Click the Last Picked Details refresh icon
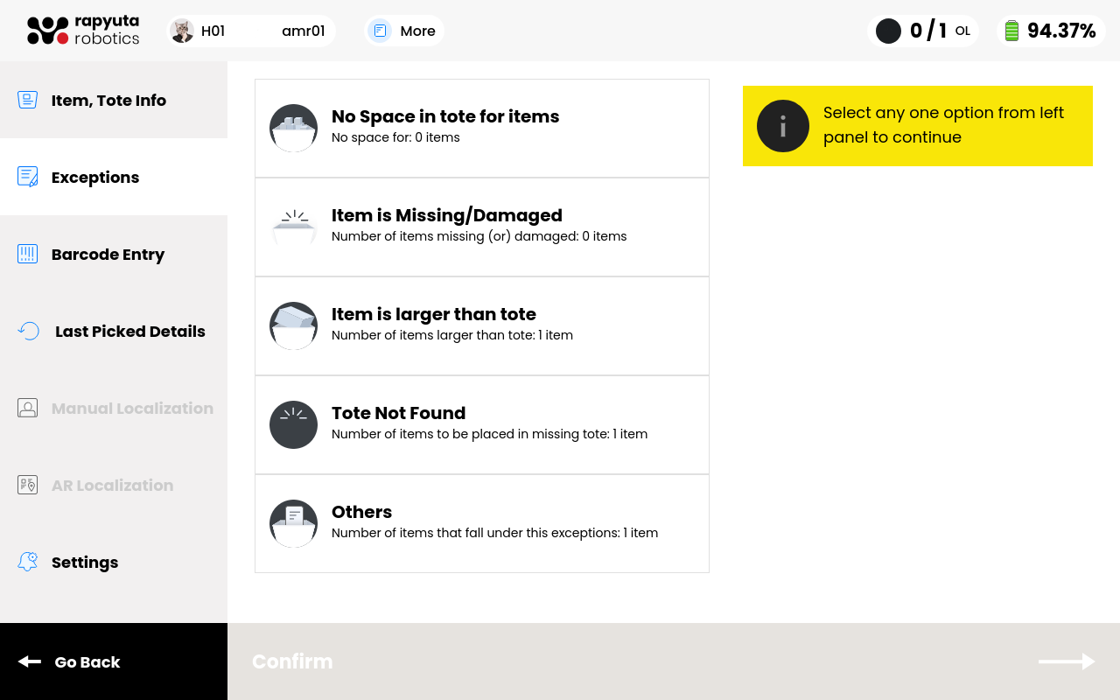The height and width of the screenshot is (700, 1120). [29, 331]
